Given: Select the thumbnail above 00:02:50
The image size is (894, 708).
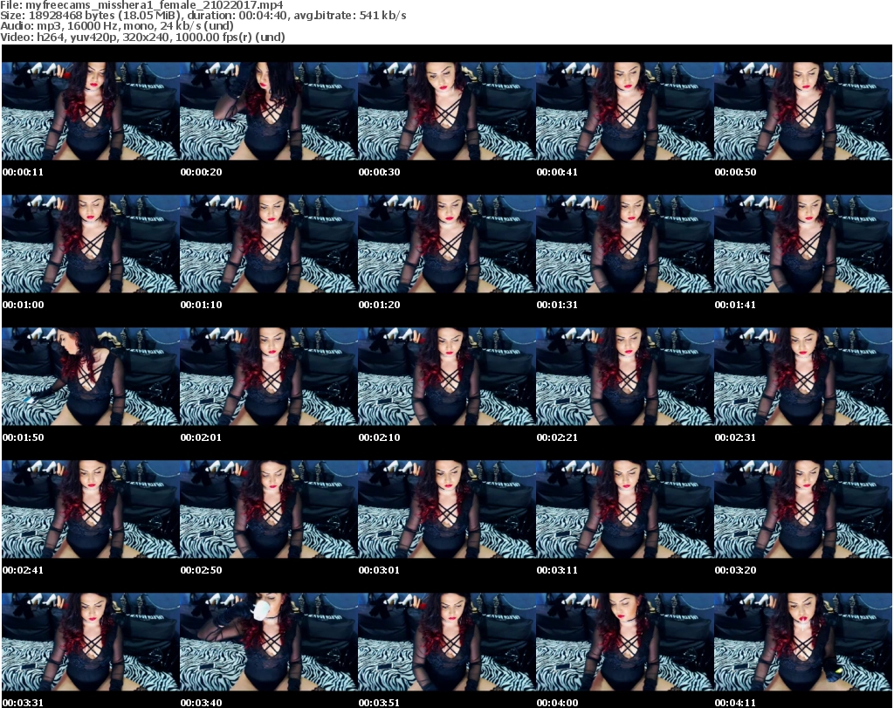Looking at the screenshot, I should pyautogui.click(x=269, y=509).
